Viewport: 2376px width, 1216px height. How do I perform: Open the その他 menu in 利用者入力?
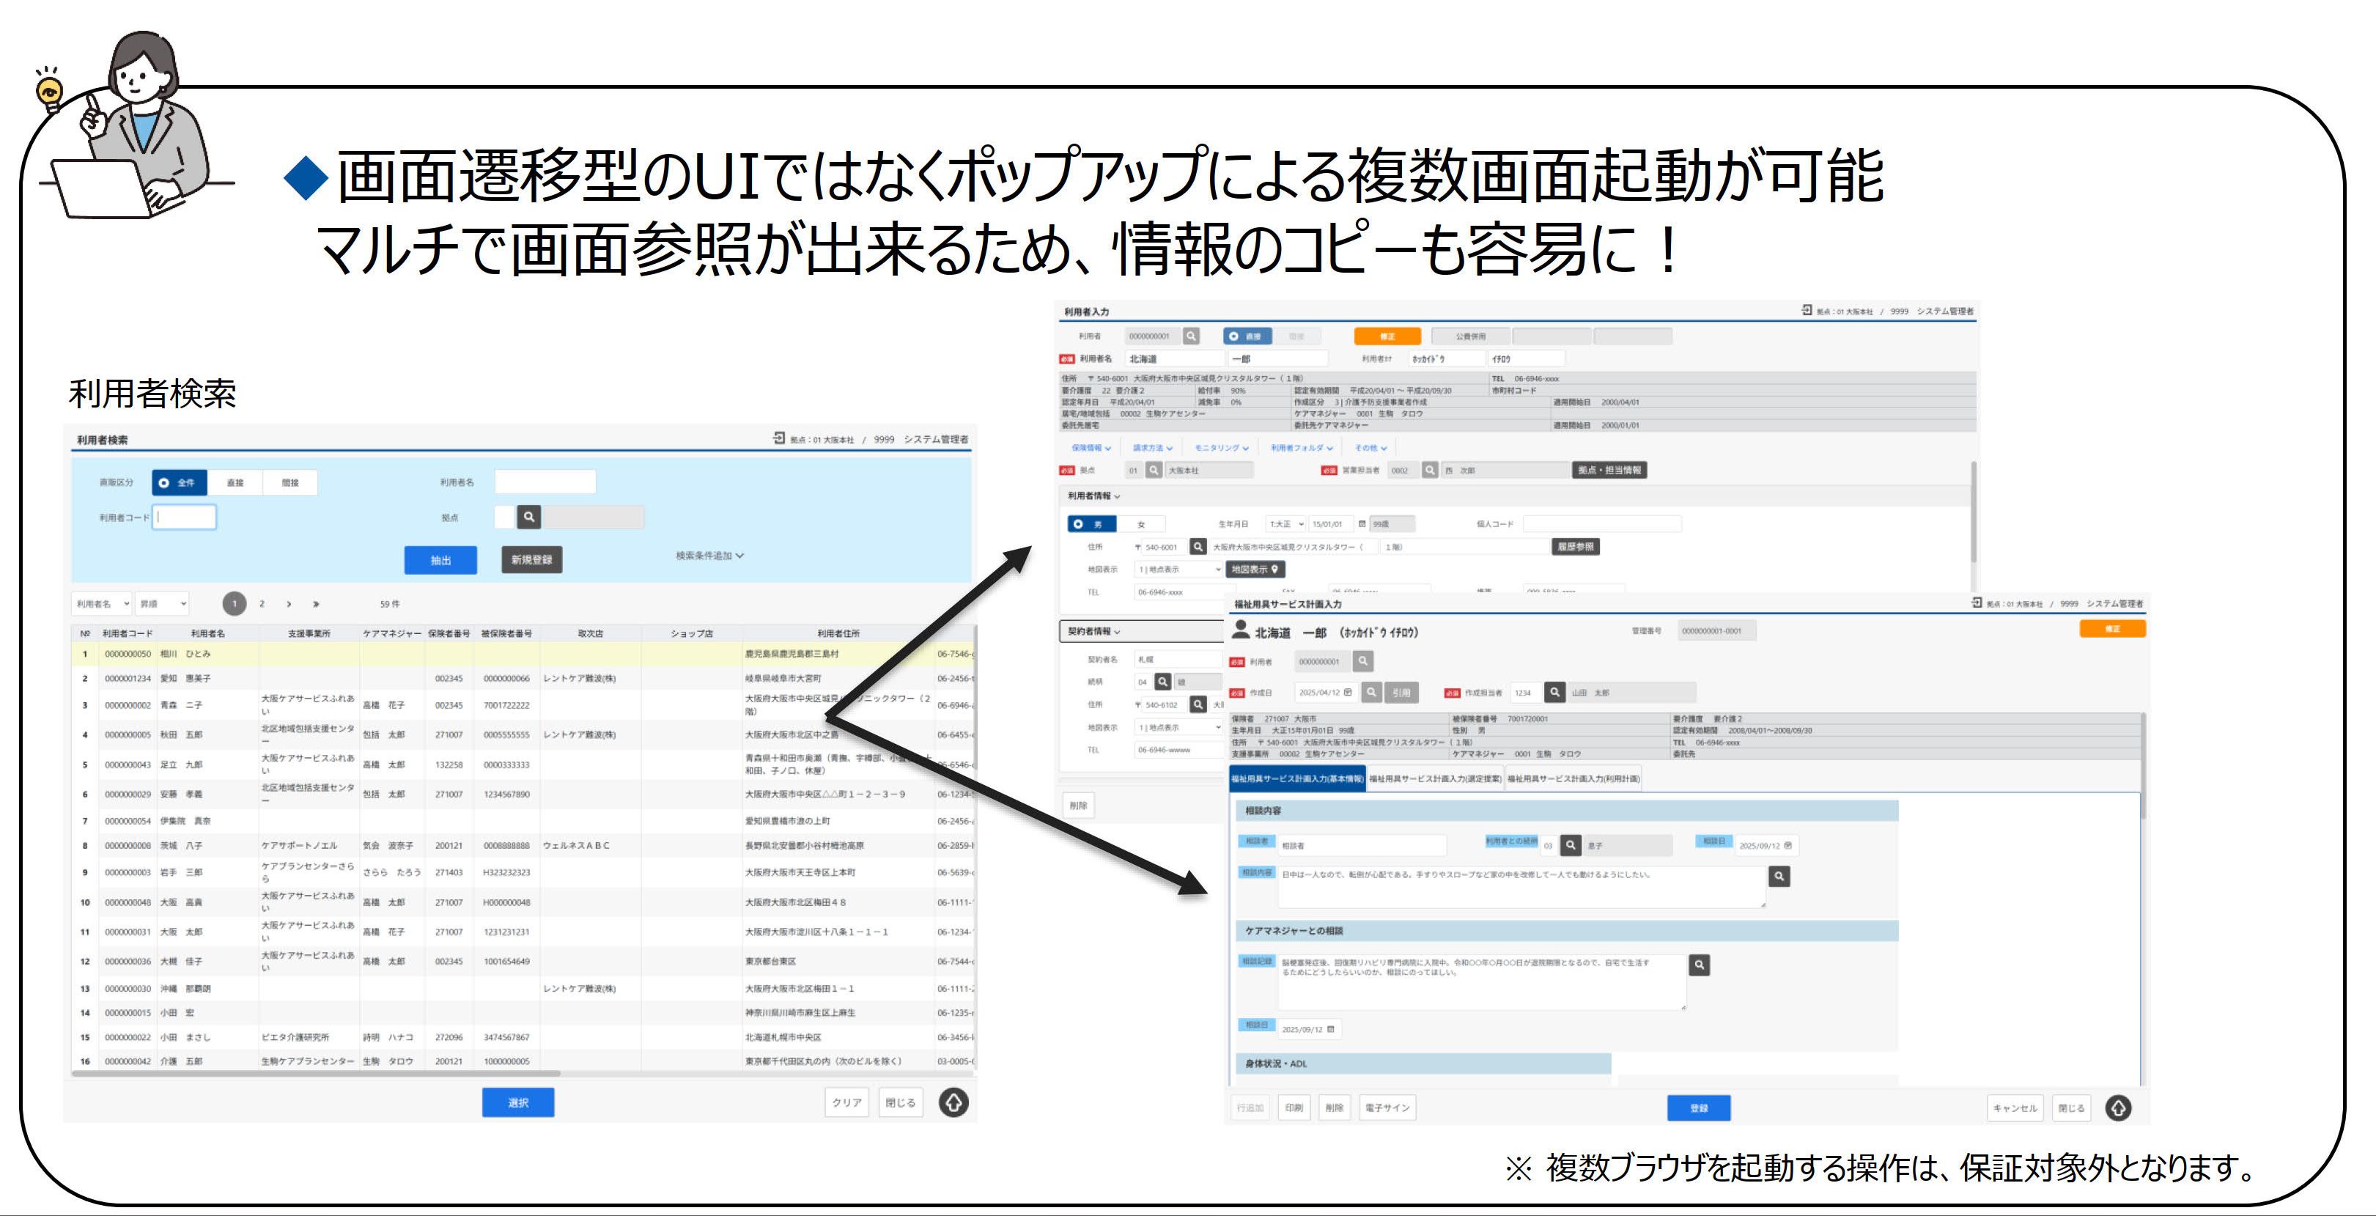(x=1371, y=449)
